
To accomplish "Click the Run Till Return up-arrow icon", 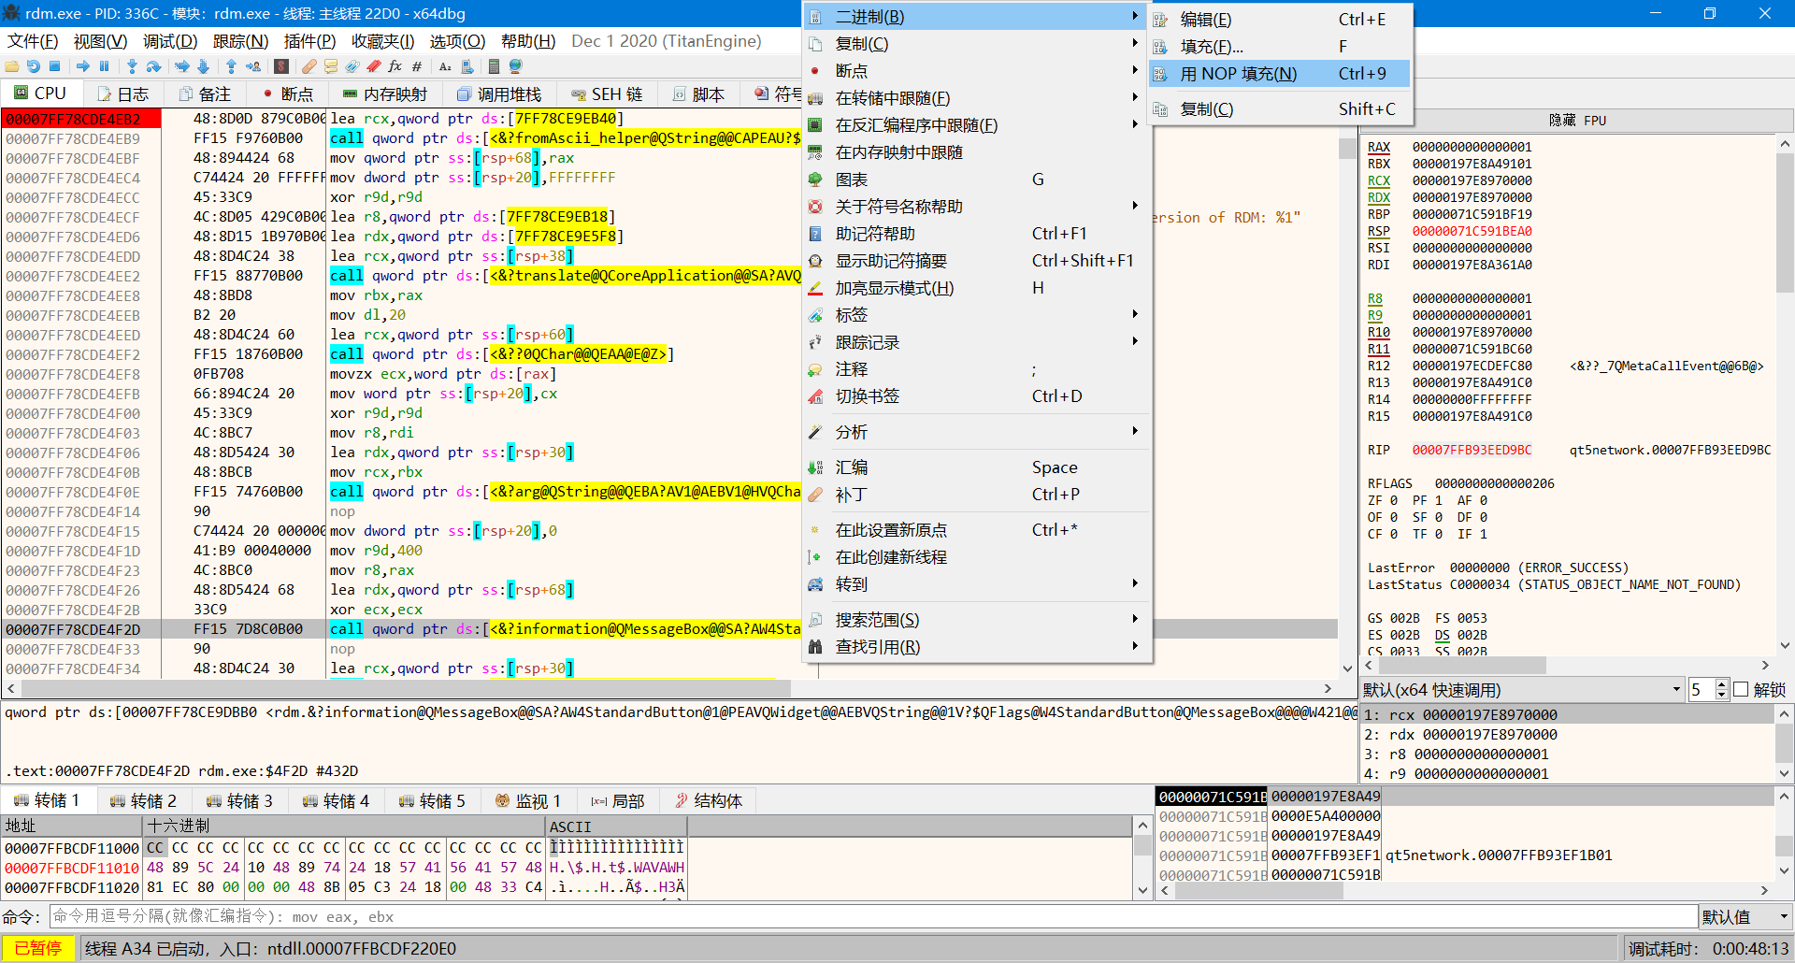I will pos(231,66).
